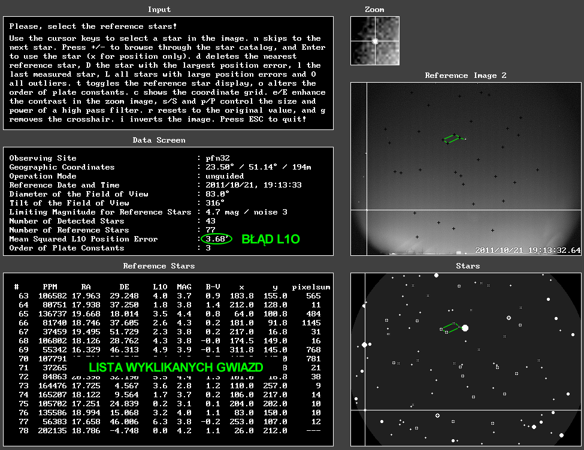Click PPM number '202135' in row 78

coord(53,431)
